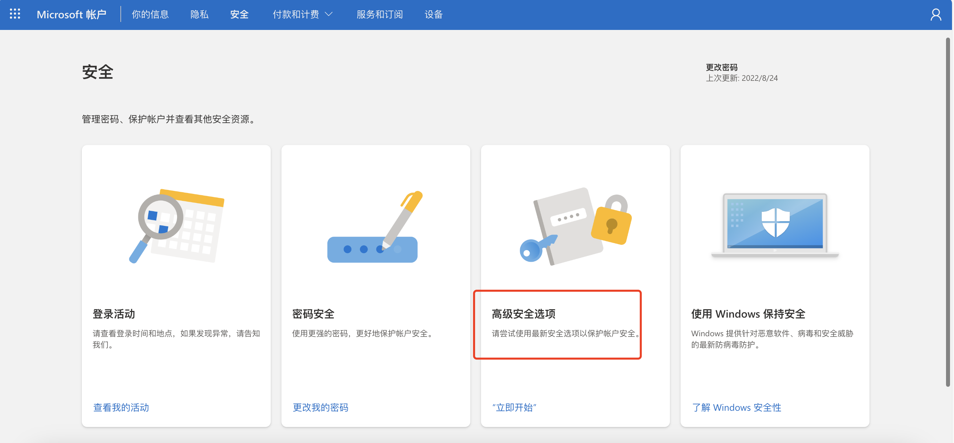
Task: Click 更改密码 at top right
Action: [721, 68]
